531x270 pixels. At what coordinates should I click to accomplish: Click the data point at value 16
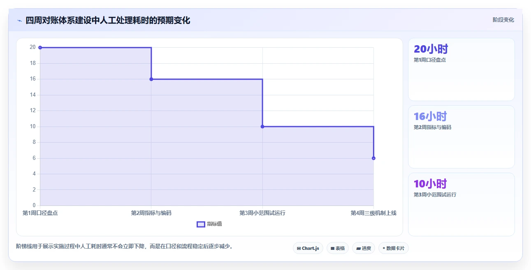pyautogui.click(x=151, y=79)
